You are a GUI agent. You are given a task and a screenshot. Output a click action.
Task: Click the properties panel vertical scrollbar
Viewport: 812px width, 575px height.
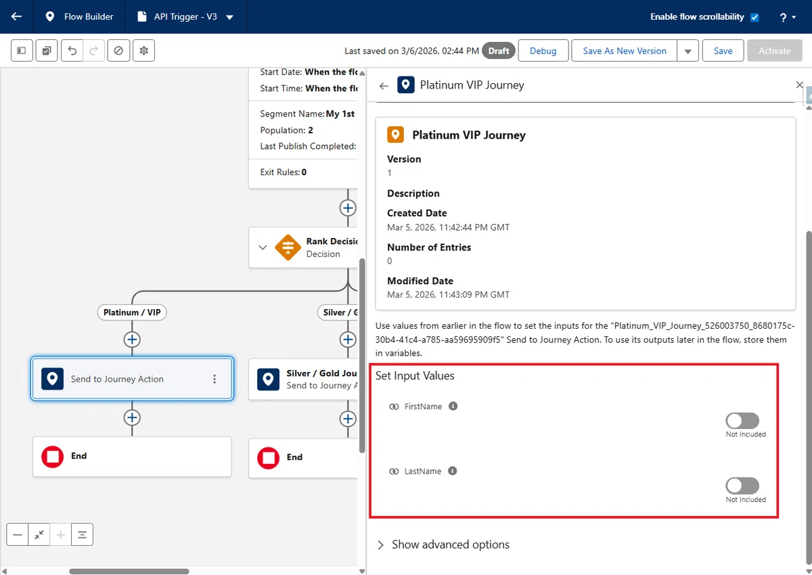point(808,399)
